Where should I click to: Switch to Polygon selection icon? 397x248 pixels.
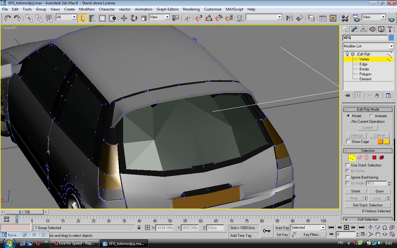click(374, 157)
